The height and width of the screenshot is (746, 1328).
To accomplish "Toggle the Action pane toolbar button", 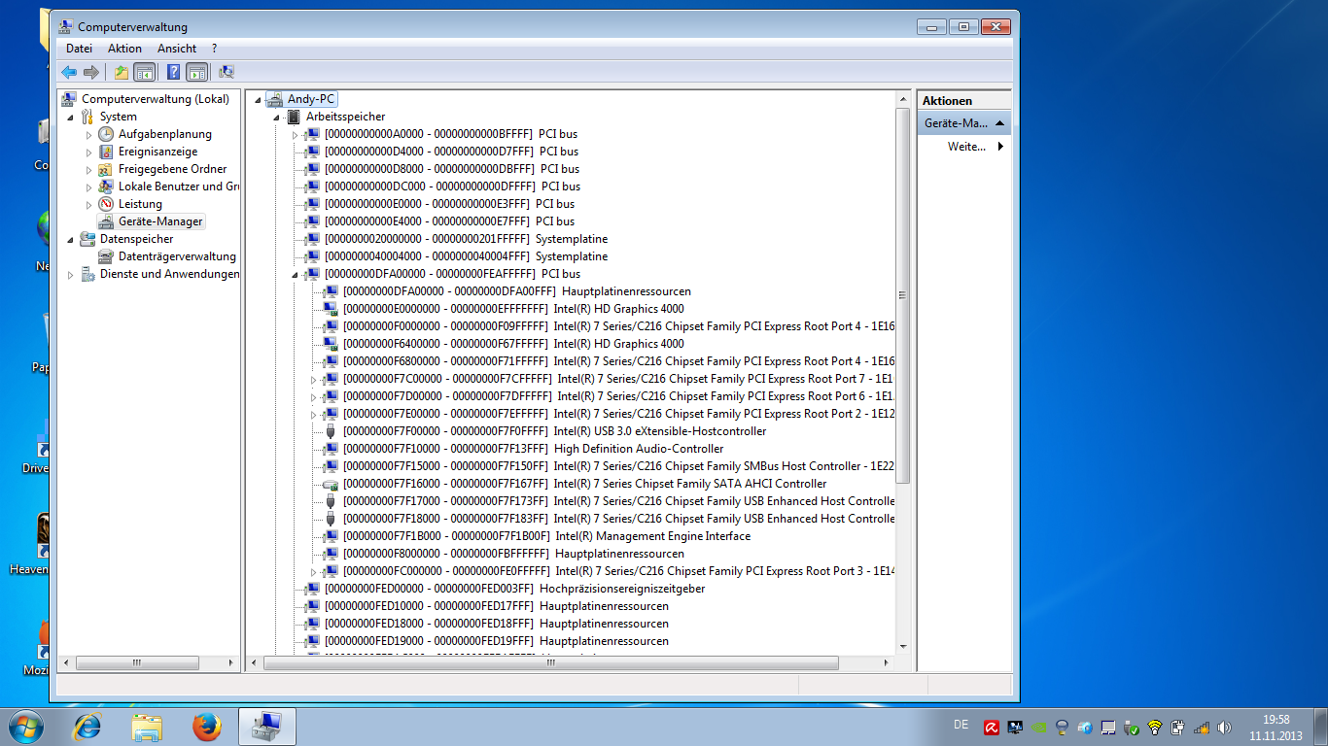I will 196,72.
